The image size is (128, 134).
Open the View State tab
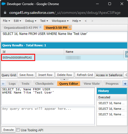pos(92,84)
